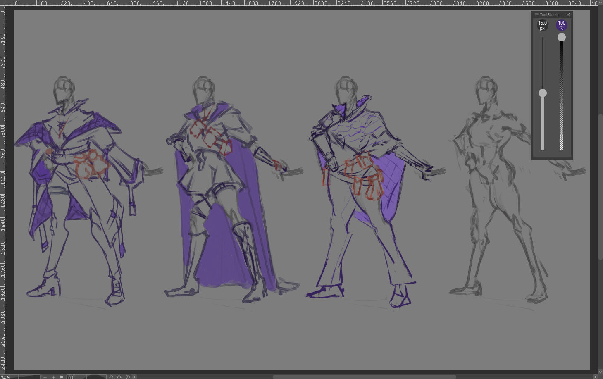Click the fit-to-screen square icon
603x379 pixels.
tap(62, 377)
